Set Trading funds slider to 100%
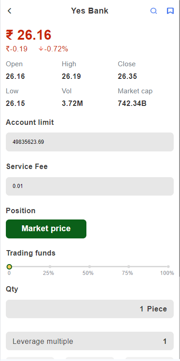 168,267
